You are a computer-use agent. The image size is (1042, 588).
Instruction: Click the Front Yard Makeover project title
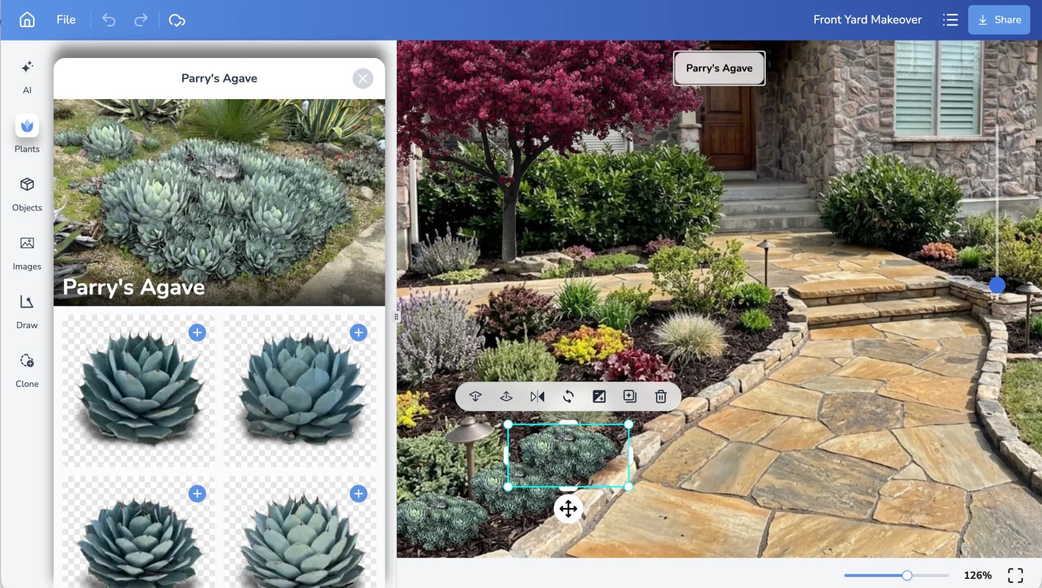(x=867, y=20)
